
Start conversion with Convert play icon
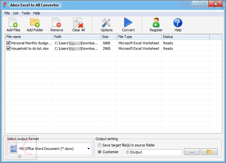coord(128,22)
